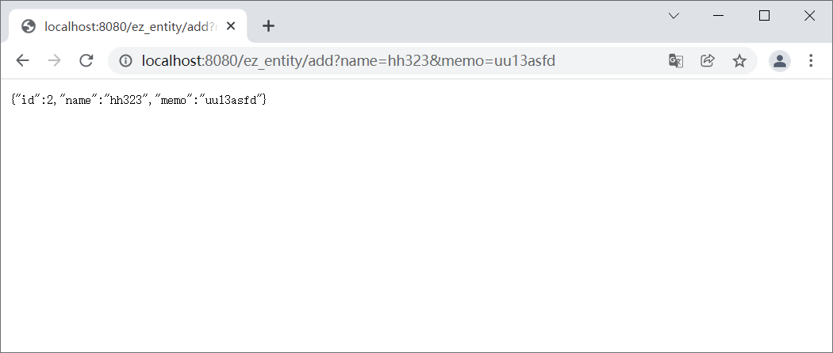Expand the tab search chevron
The height and width of the screenshot is (353, 833).
674,16
